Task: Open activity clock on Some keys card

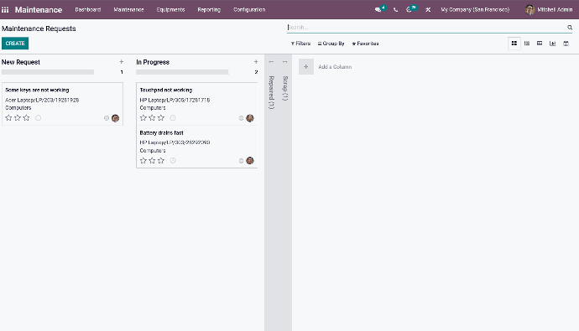Action: [38, 118]
